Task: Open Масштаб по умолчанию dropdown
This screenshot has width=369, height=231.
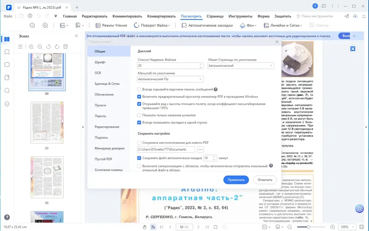Action: (170, 79)
